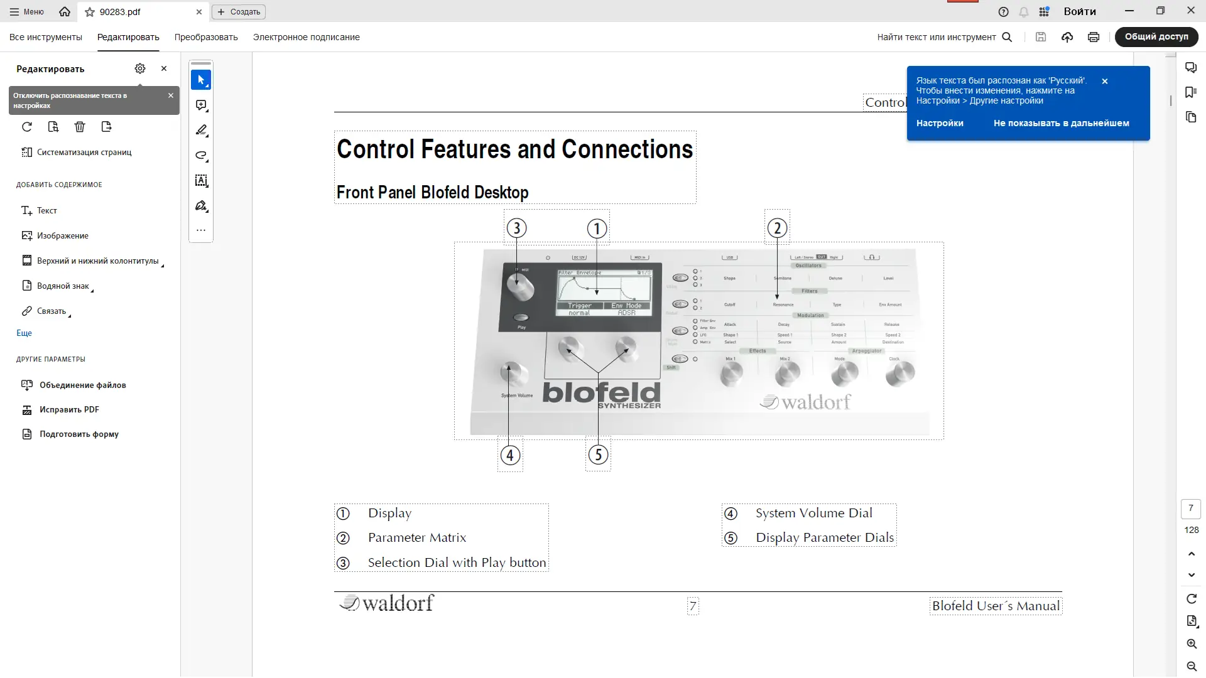1206x678 pixels.
Task: Zoom in using the magnifier plus
Action: [1192, 644]
